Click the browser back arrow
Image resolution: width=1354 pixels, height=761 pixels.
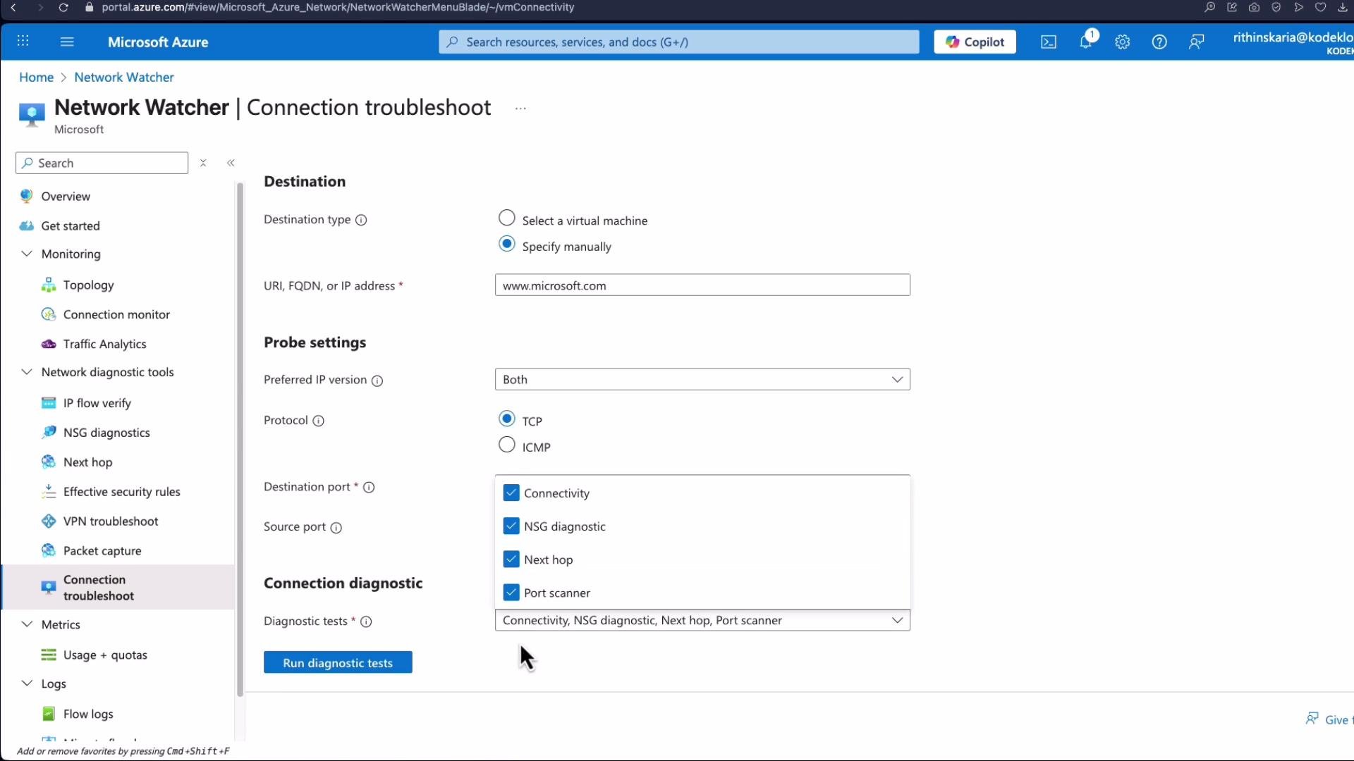pyautogui.click(x=13, y=8)
